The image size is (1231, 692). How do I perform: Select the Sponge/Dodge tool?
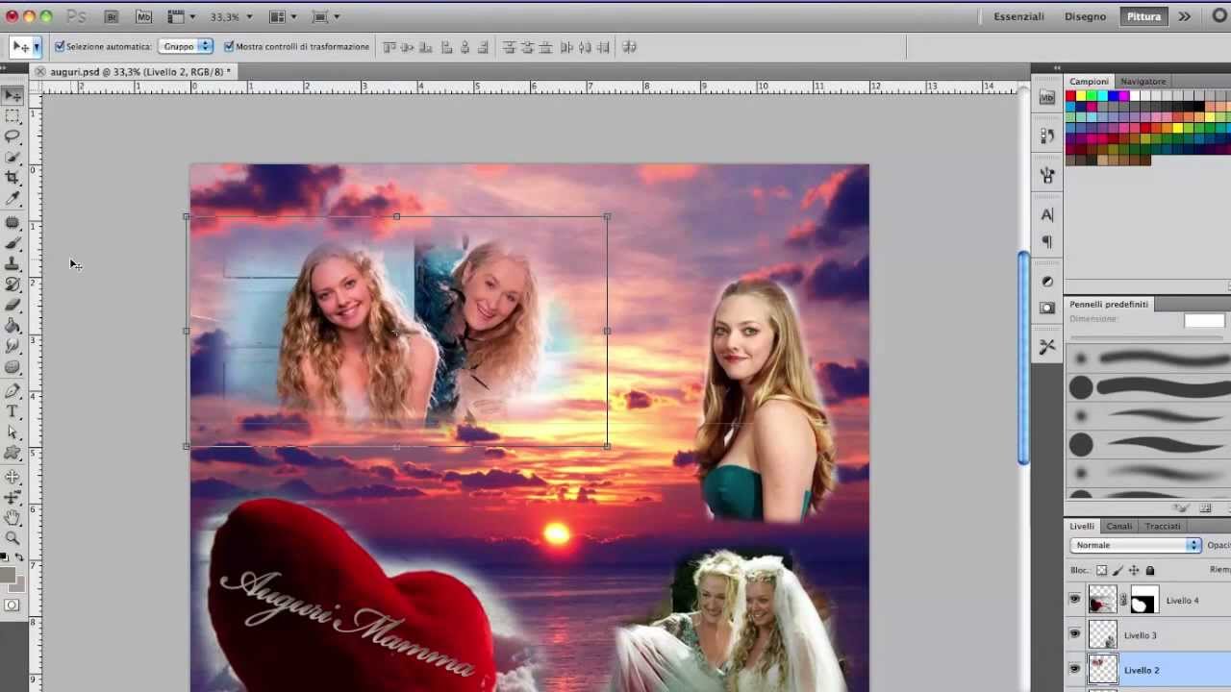(x=13, y=367)
